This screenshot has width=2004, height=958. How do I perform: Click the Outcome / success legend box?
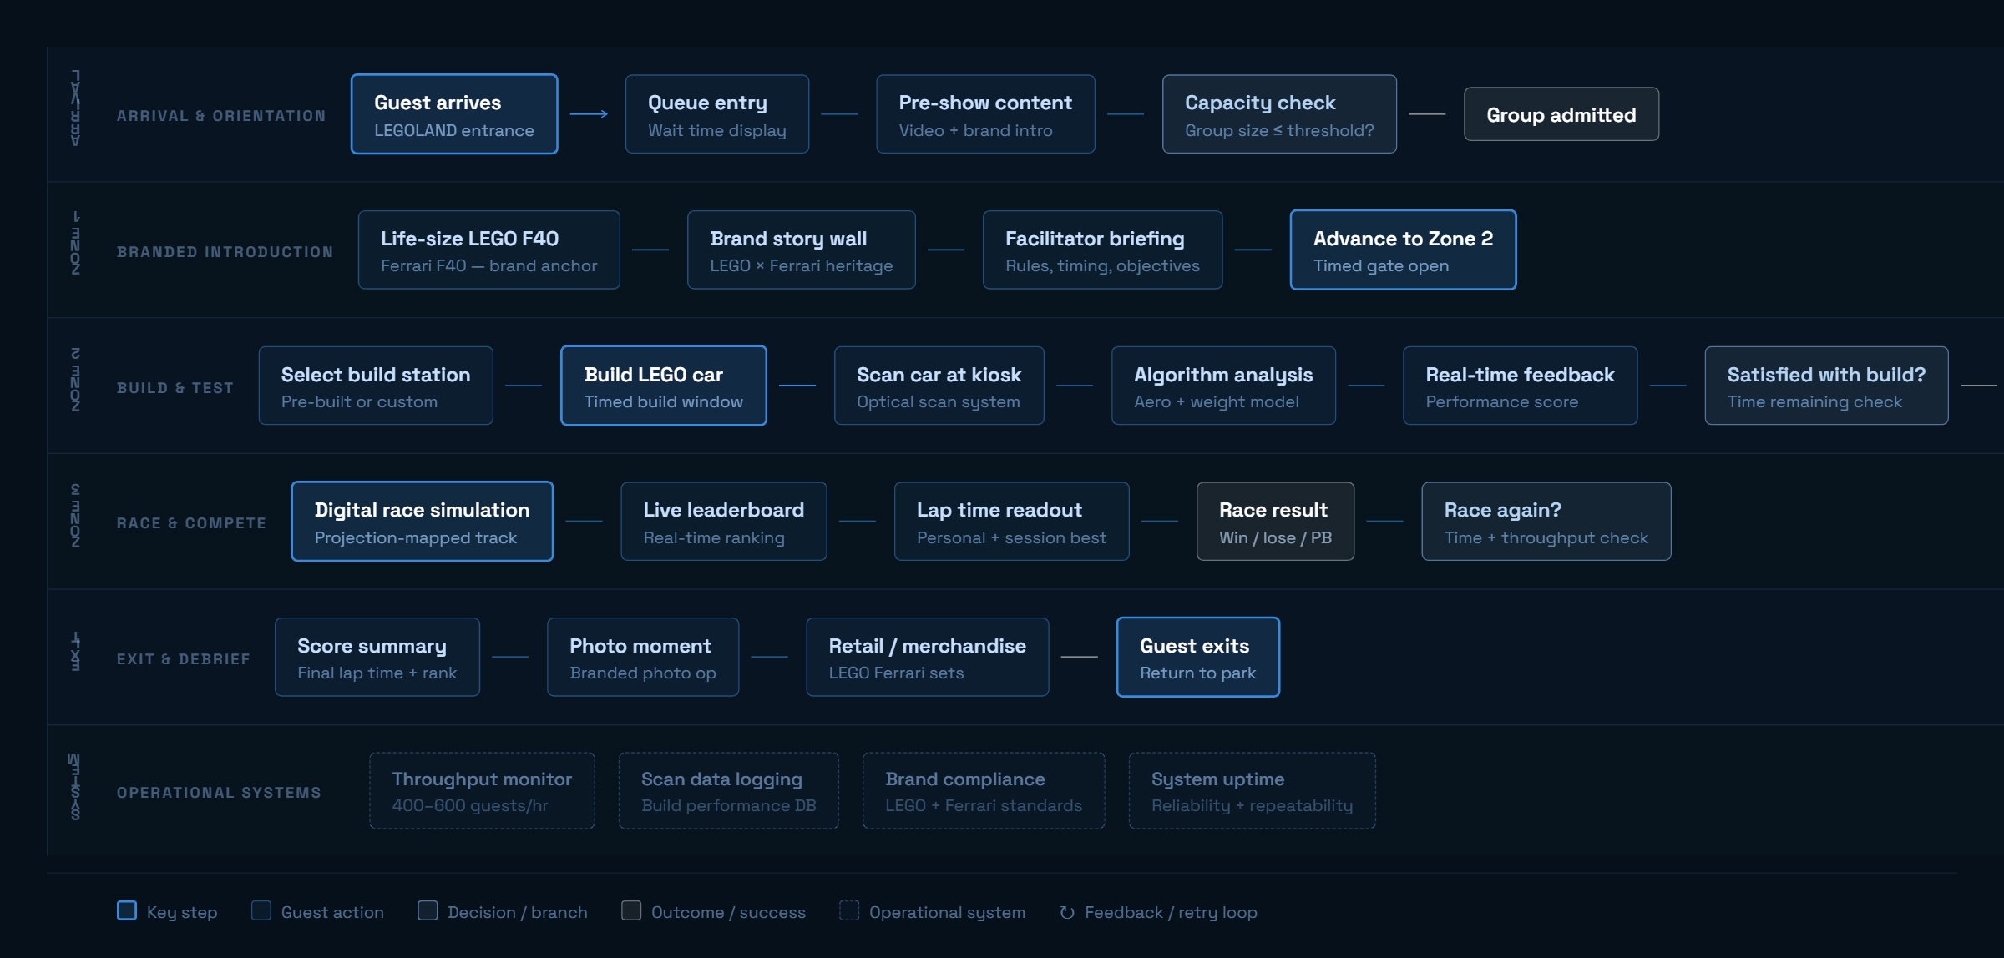tap(631, 910)
